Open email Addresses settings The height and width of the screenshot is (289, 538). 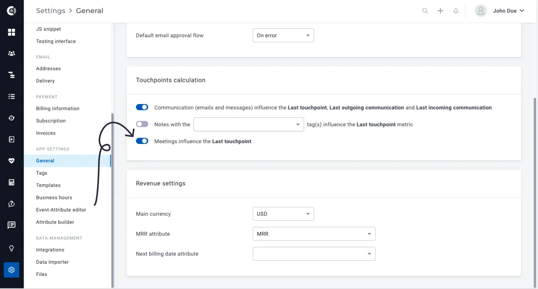pos(49,69)
